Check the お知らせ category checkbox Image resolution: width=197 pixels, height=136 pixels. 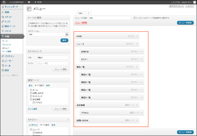[x=34, y=133]
